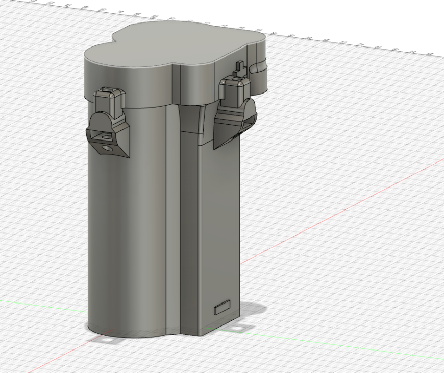Select the rounded cylindrical body face below left latch

point(128,227)
